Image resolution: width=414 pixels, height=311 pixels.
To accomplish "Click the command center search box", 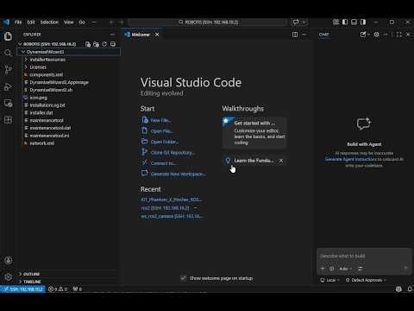I will click(x=208, y=22).
